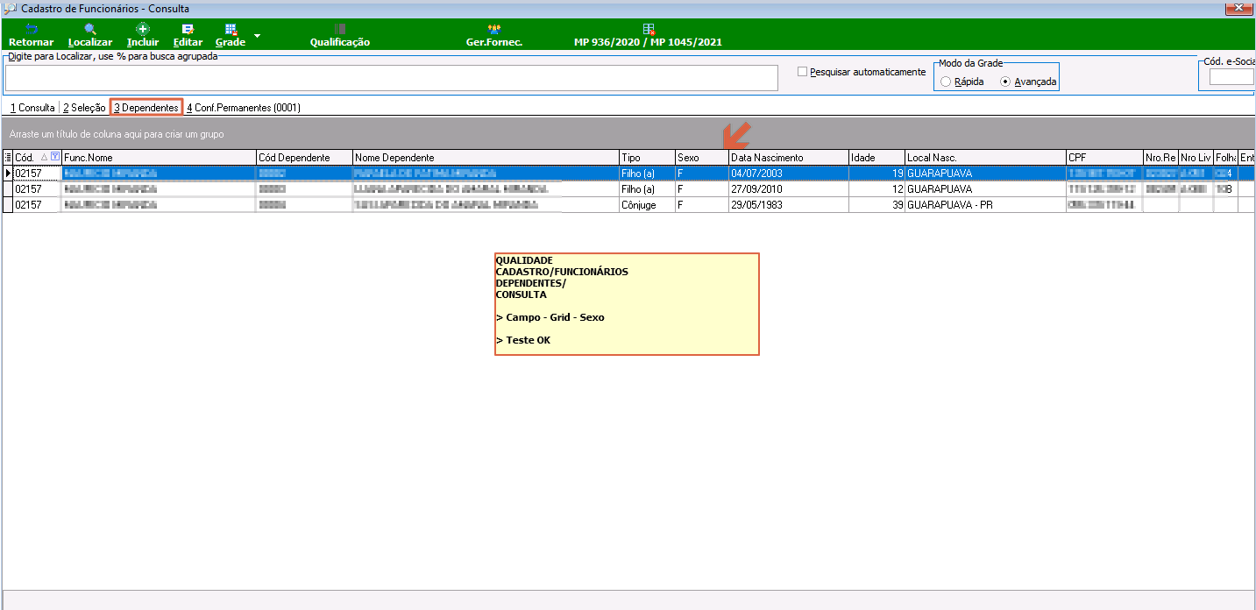Sort by the Idade column header
Image resolution: width=1256 pixels, height=610 pixels.
point(876,157)
